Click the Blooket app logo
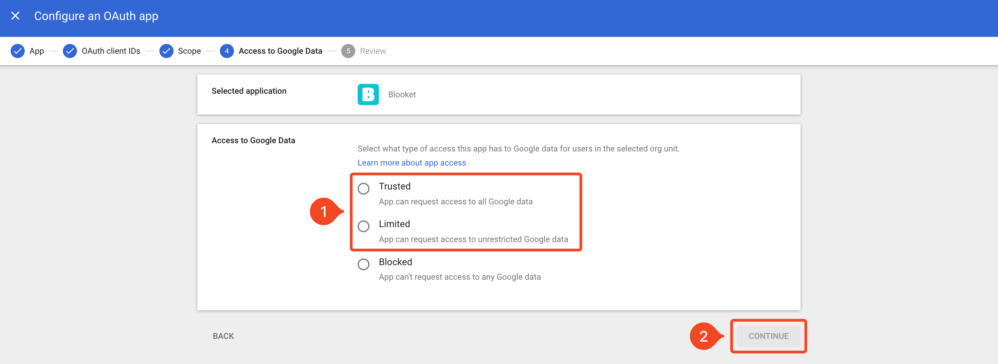 (x=368, y=95)
